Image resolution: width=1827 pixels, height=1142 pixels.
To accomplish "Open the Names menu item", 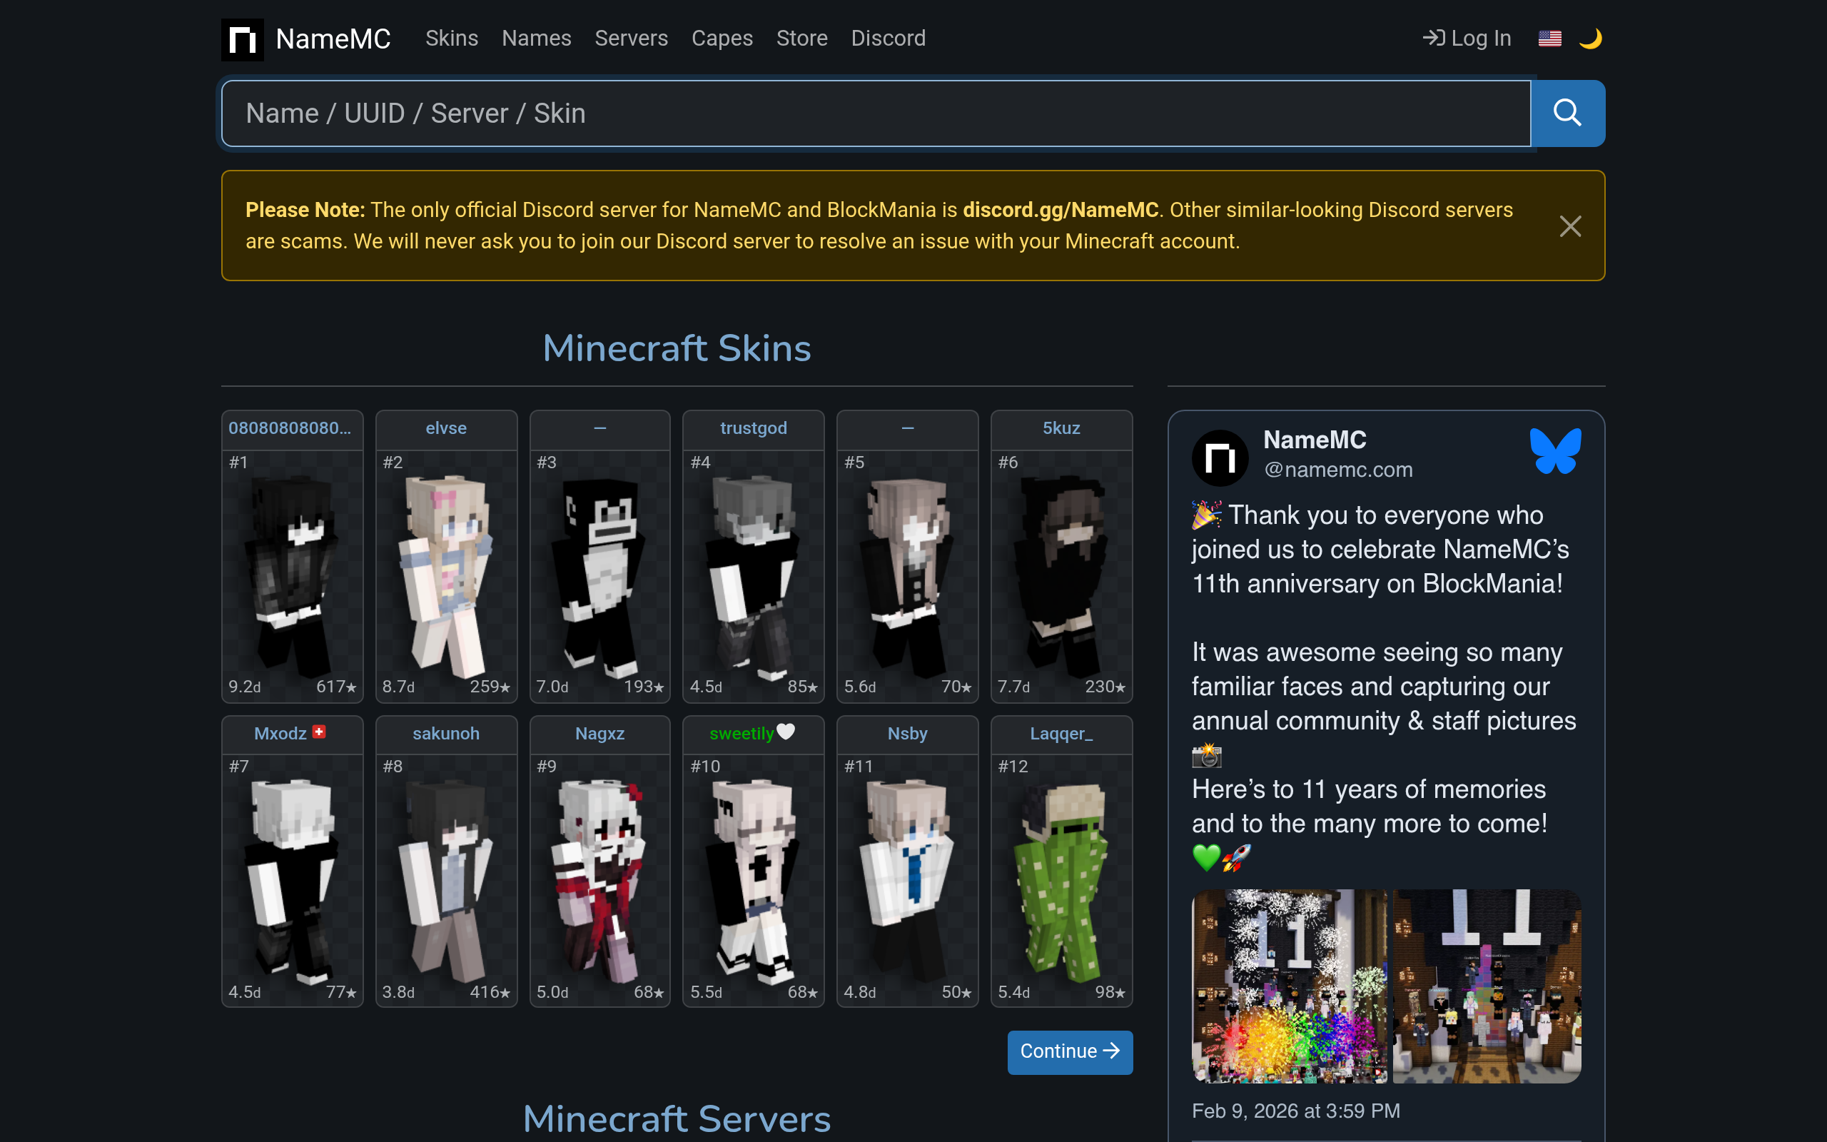I will (x=536, y=39).
